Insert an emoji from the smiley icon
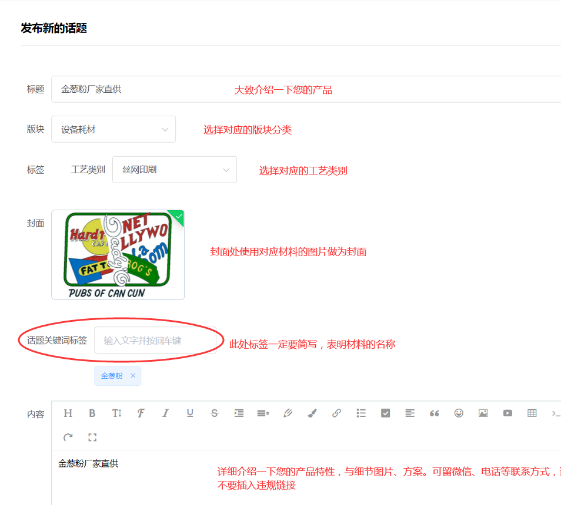Screen dimensions: 561x505 tap(459, 413)
